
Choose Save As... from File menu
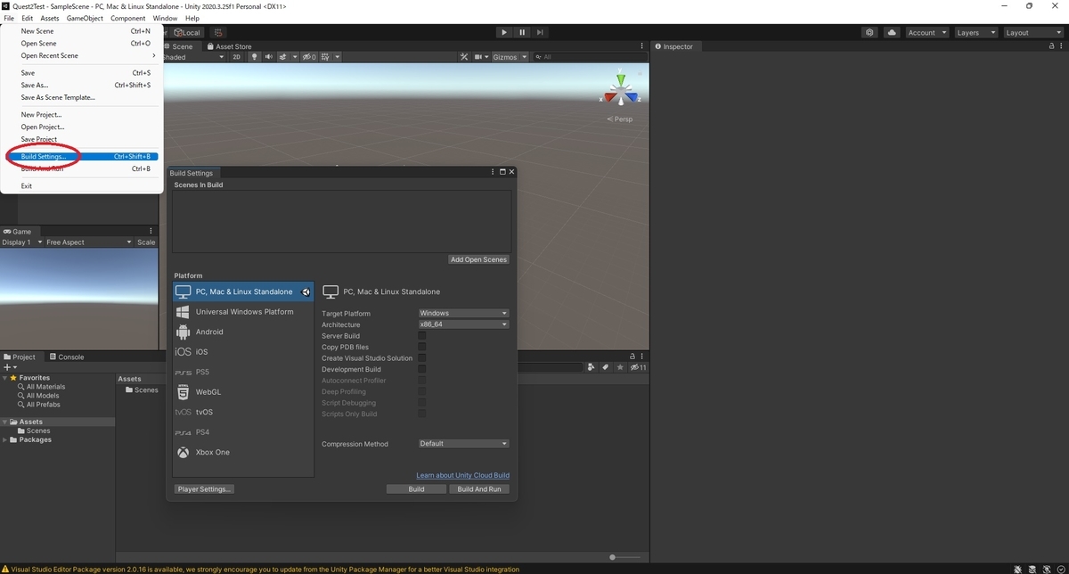81,86
